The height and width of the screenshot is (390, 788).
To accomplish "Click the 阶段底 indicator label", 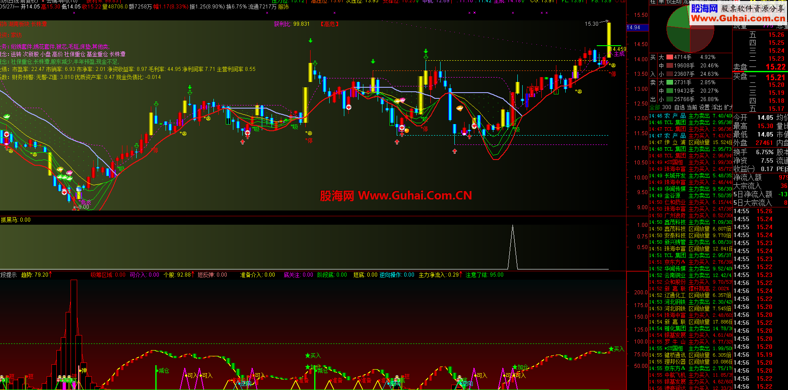I will 326,275.
